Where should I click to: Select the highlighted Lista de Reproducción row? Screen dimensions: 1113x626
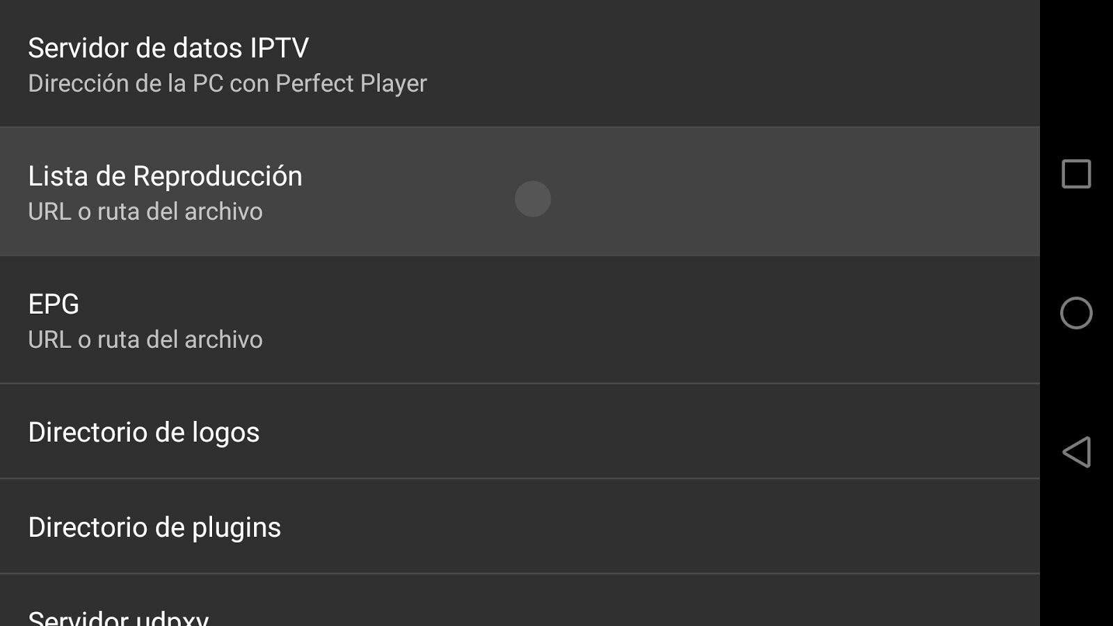[278, 191]
